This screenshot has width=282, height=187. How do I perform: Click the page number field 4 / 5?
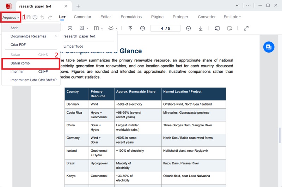click(165, 28)
